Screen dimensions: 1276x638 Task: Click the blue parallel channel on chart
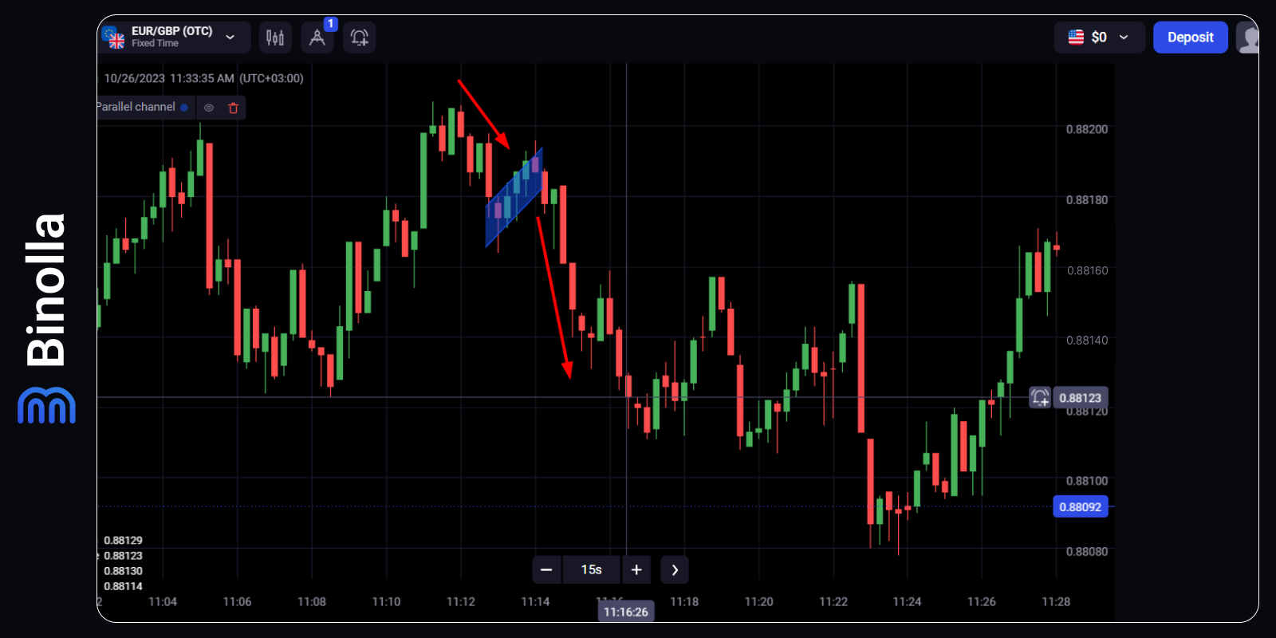point(514,197)
